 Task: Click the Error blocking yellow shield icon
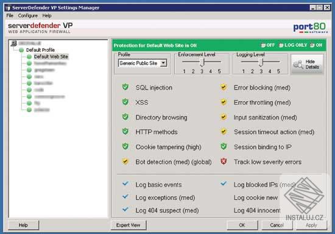pyautogui.click(x=224, y=87)
